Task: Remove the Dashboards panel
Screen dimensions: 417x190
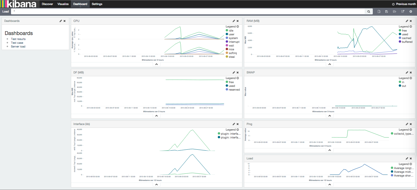Action: click(x=65, y=21)
